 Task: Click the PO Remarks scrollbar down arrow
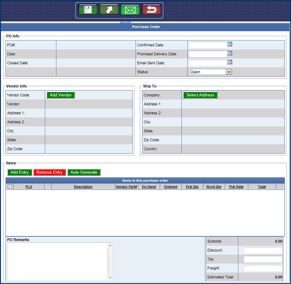tap(110, 278)
